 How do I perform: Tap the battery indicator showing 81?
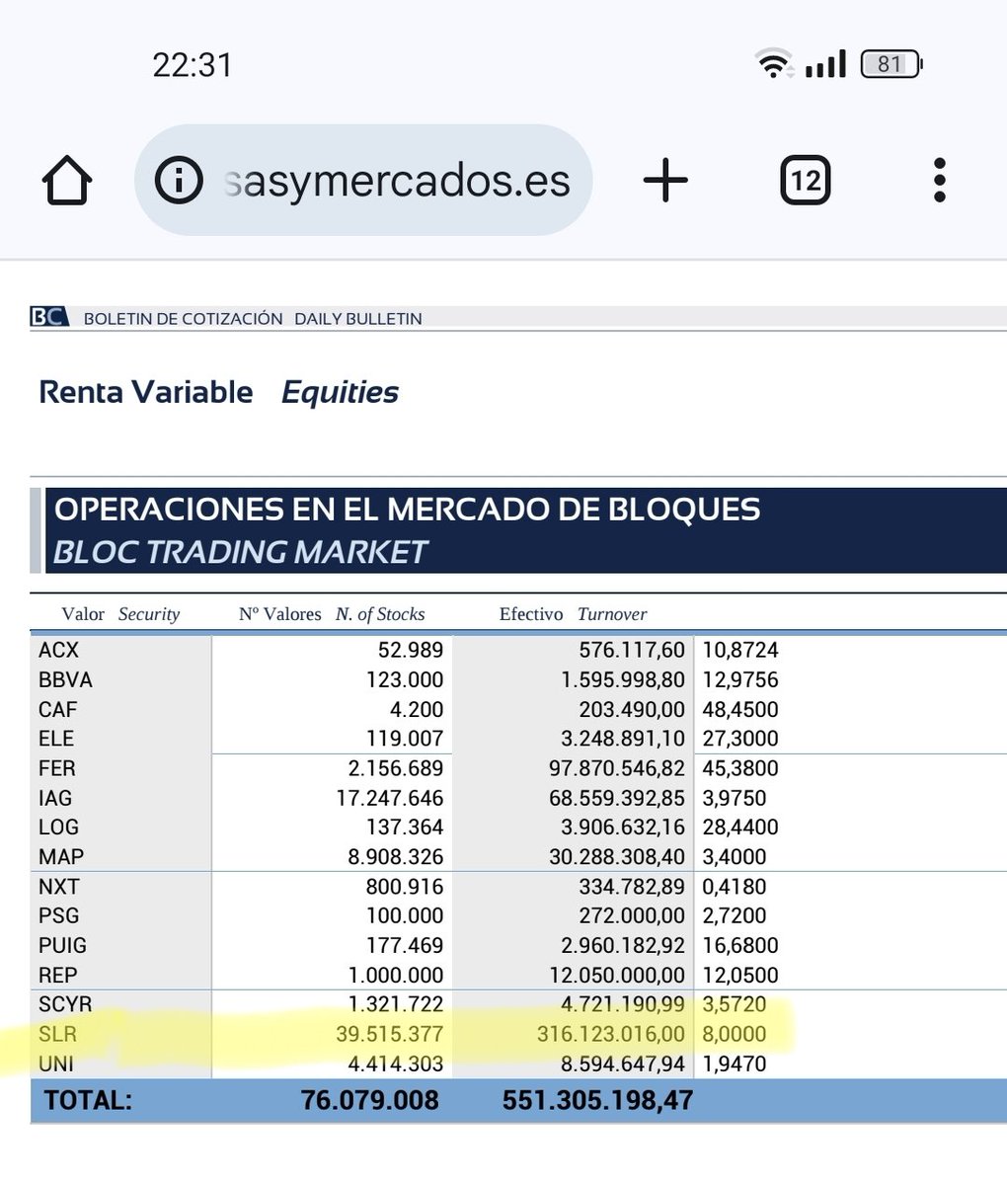click(x=891, y=64)
